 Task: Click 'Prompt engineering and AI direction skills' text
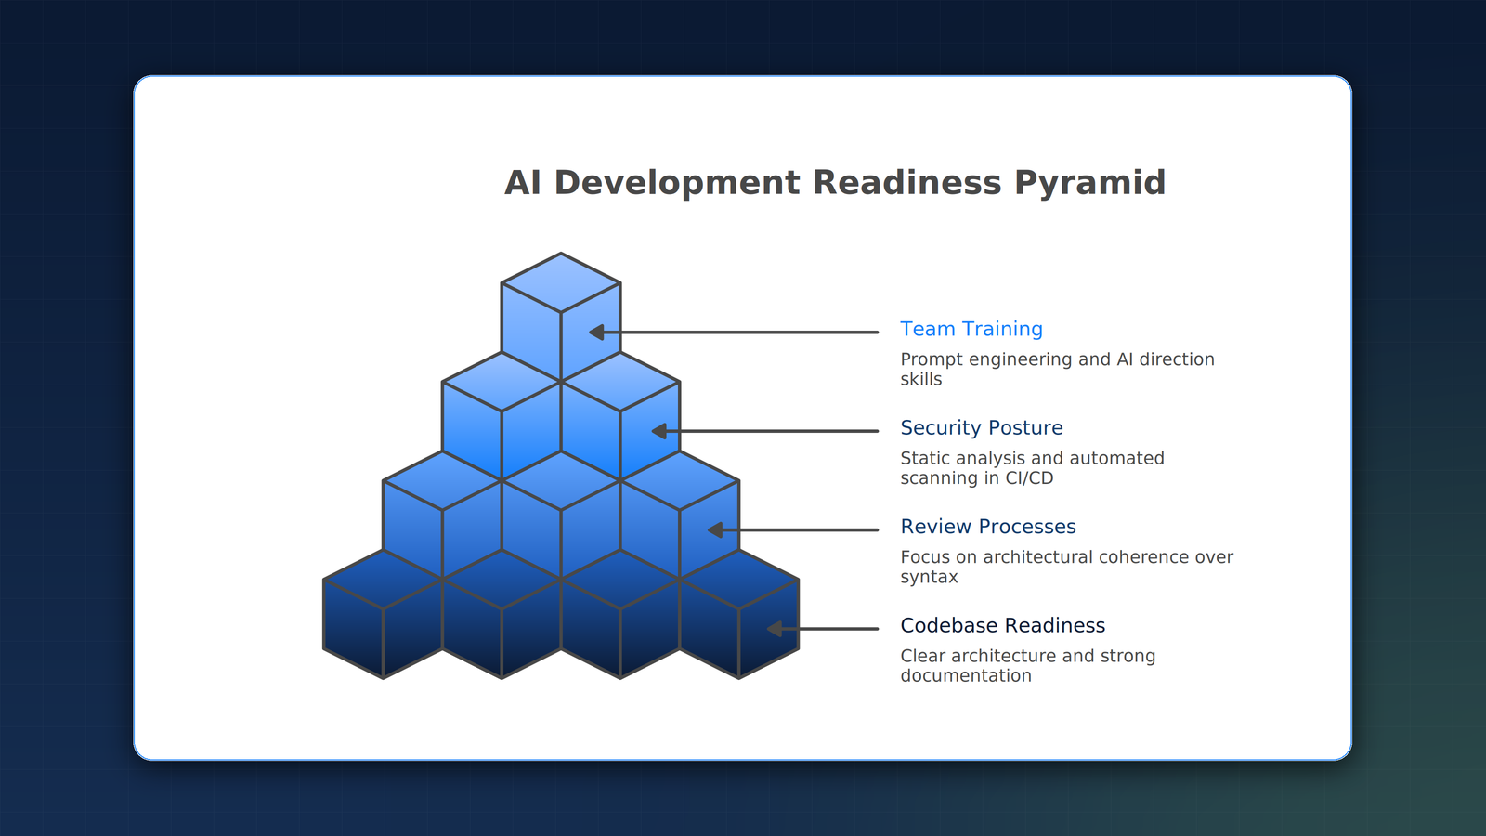1057,369
